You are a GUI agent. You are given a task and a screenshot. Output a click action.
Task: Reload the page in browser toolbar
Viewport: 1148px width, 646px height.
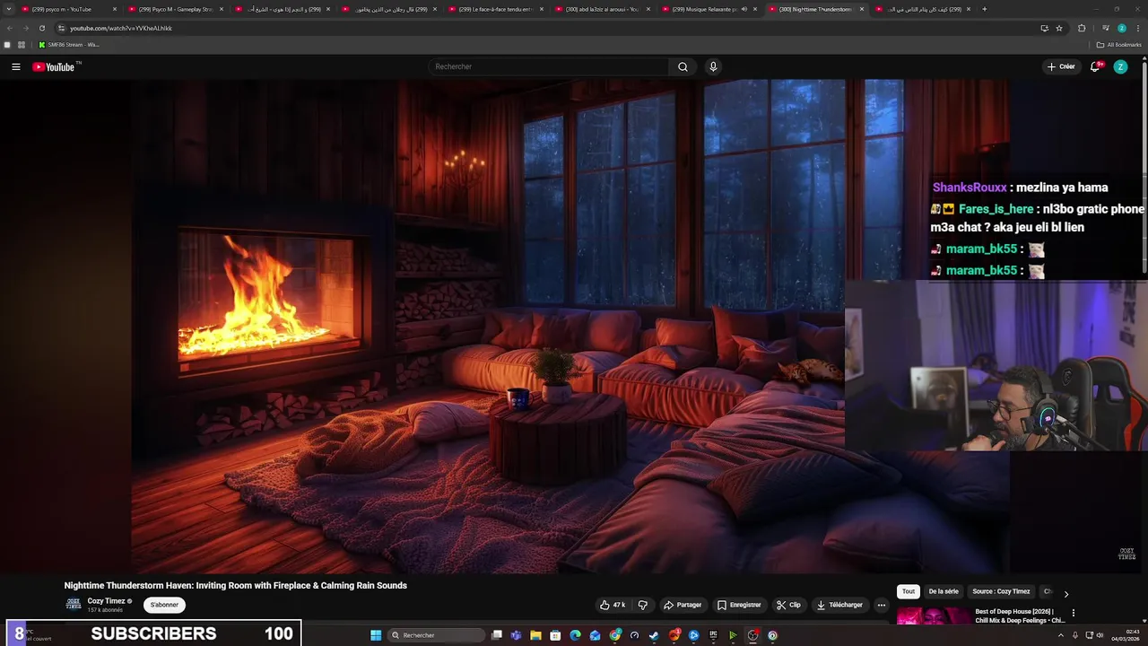[41, 28]
